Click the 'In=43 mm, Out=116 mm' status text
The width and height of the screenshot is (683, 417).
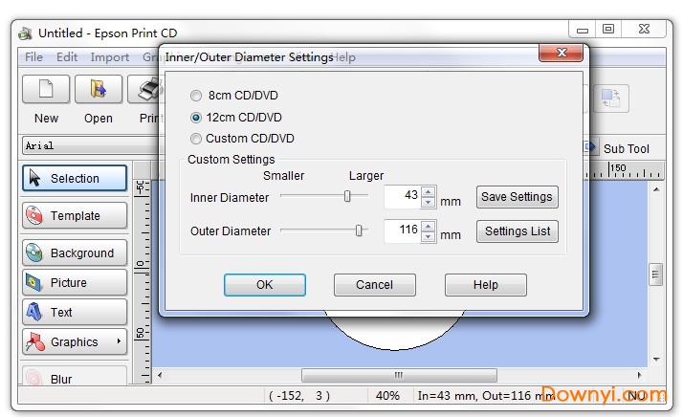[x=486, y=396]
